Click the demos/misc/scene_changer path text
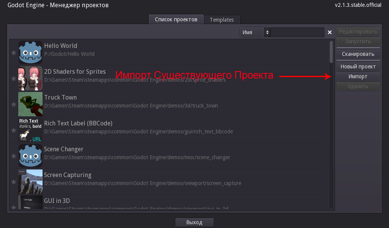The width and height of the screenshot is (389, 228). point(137,157)
